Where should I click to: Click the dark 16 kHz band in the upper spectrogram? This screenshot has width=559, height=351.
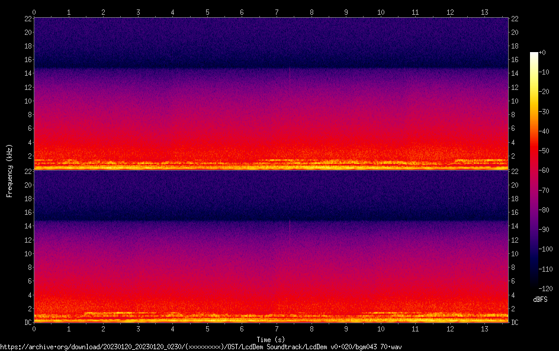tap(271, 61)
